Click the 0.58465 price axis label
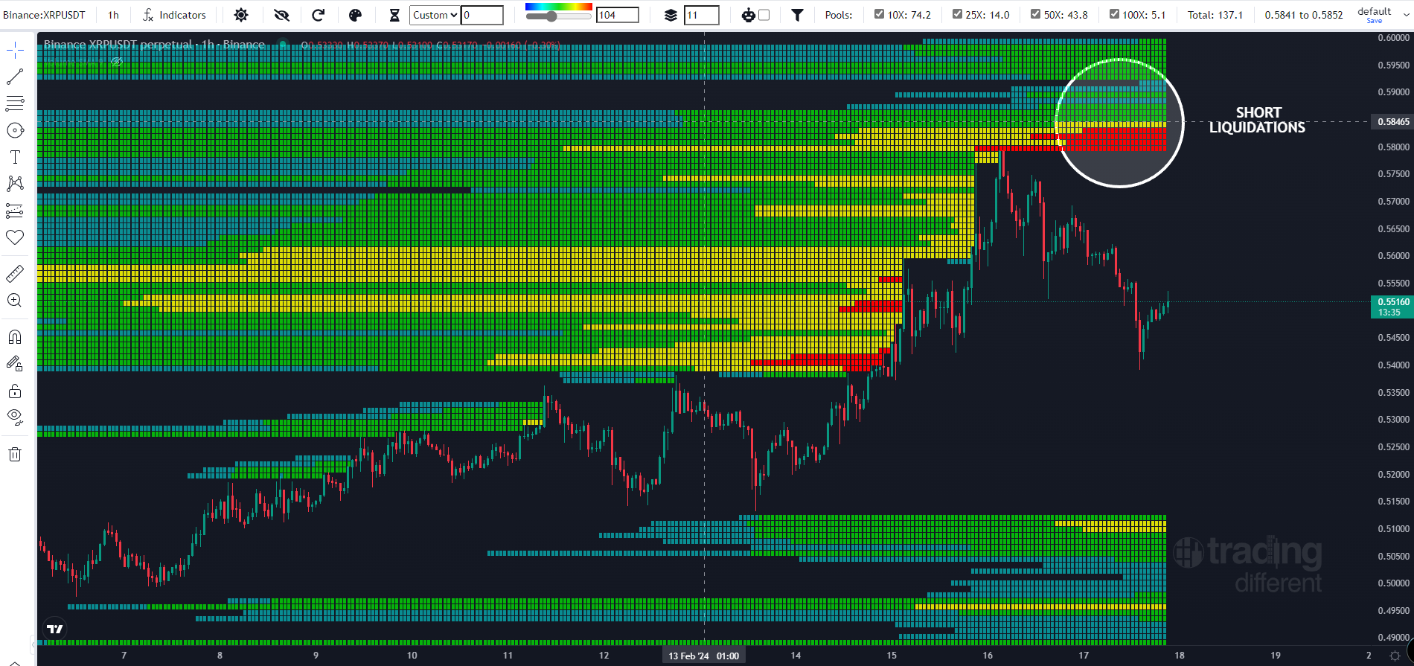This screenshot has height=666, width=1414. pos(1392,121)
